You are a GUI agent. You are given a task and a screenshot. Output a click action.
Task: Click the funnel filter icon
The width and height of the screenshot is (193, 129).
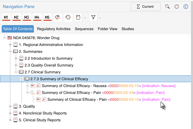[x=93, y=17]
